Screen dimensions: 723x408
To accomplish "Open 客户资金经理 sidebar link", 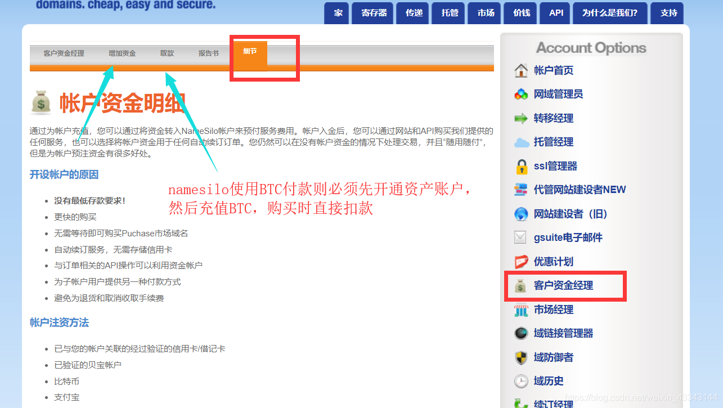I will (x=563, y=285).
